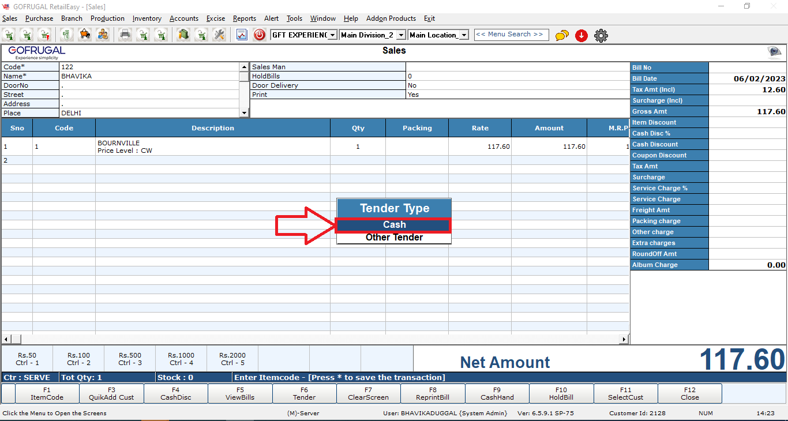The height and width of the screenshot is (421, 788).
Task: Click the customer details scroll-up arrow
Action: 244,67
